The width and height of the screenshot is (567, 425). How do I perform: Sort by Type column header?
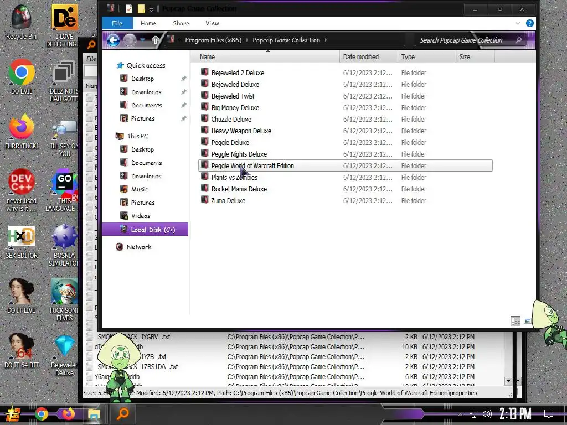tap(427, 57)
